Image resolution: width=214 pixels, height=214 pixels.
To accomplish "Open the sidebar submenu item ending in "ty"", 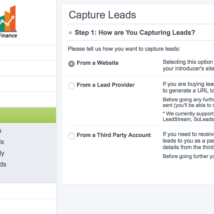I will (2, 154).
